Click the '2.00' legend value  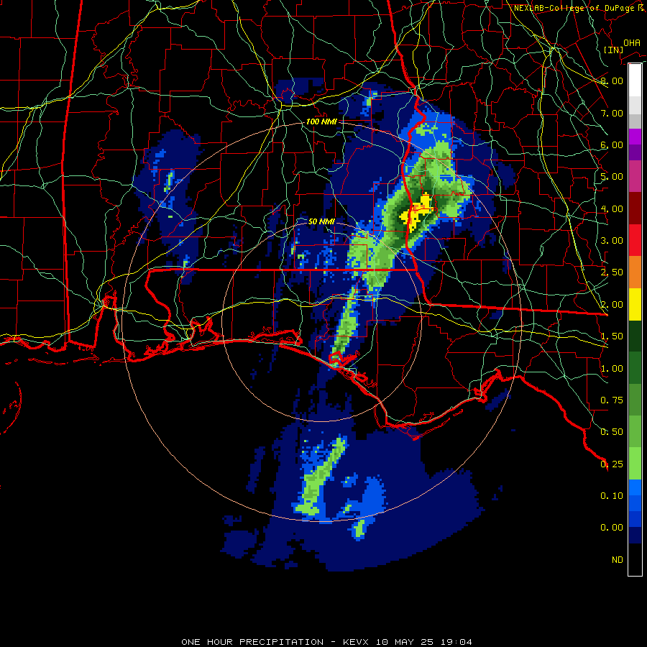[x=612, y=305]
